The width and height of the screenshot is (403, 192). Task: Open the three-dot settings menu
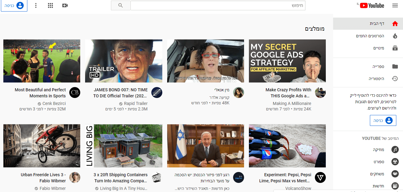(36, 5)
